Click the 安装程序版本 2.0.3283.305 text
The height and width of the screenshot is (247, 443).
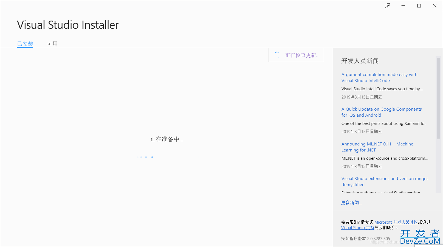[x=366, y=238]
